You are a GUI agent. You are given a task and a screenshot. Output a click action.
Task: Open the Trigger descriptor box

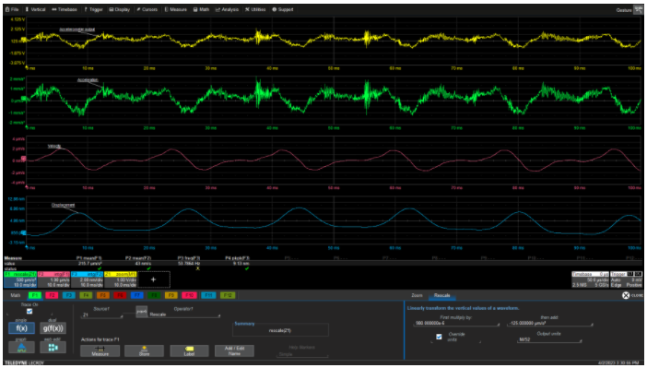coord(627,279)
